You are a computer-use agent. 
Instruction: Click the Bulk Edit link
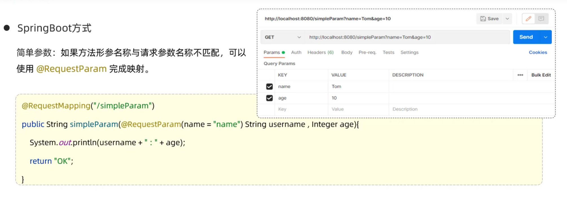(541, 75)
